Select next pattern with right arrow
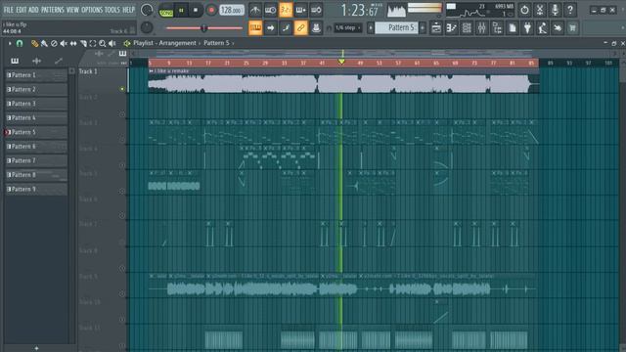Image resolution: width=626 pixels, height=352 pixels. (x=423, y=28)
